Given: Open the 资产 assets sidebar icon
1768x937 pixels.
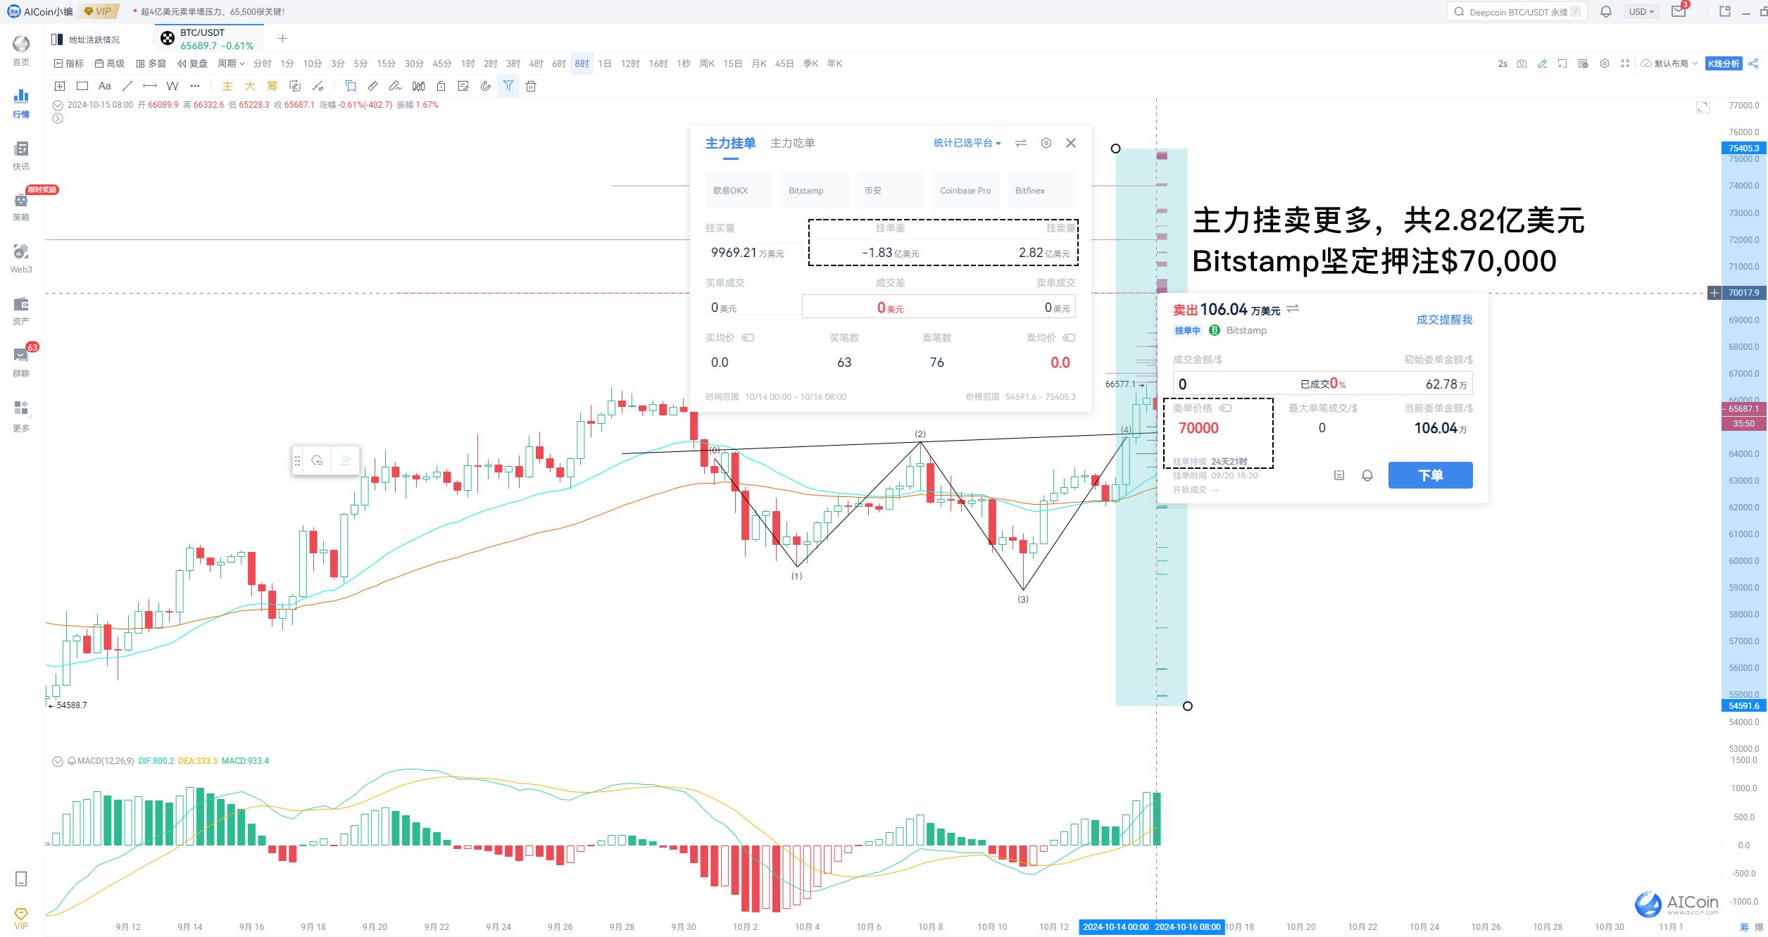Looking at the screenshot, I should [x=21, y=310].
